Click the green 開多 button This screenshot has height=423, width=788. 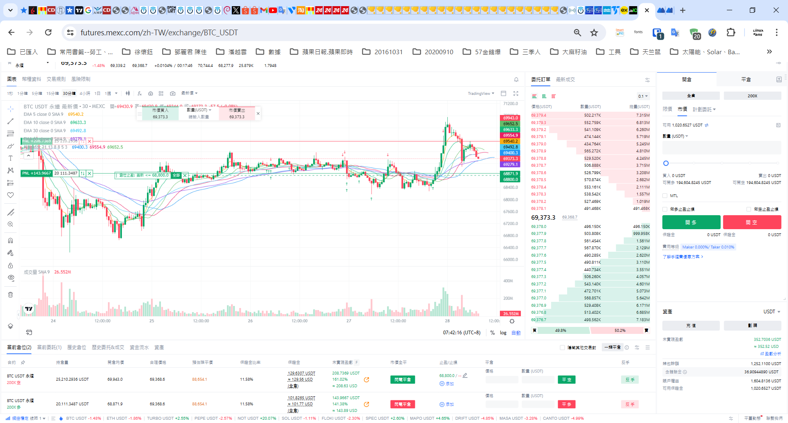click(691, 222)
